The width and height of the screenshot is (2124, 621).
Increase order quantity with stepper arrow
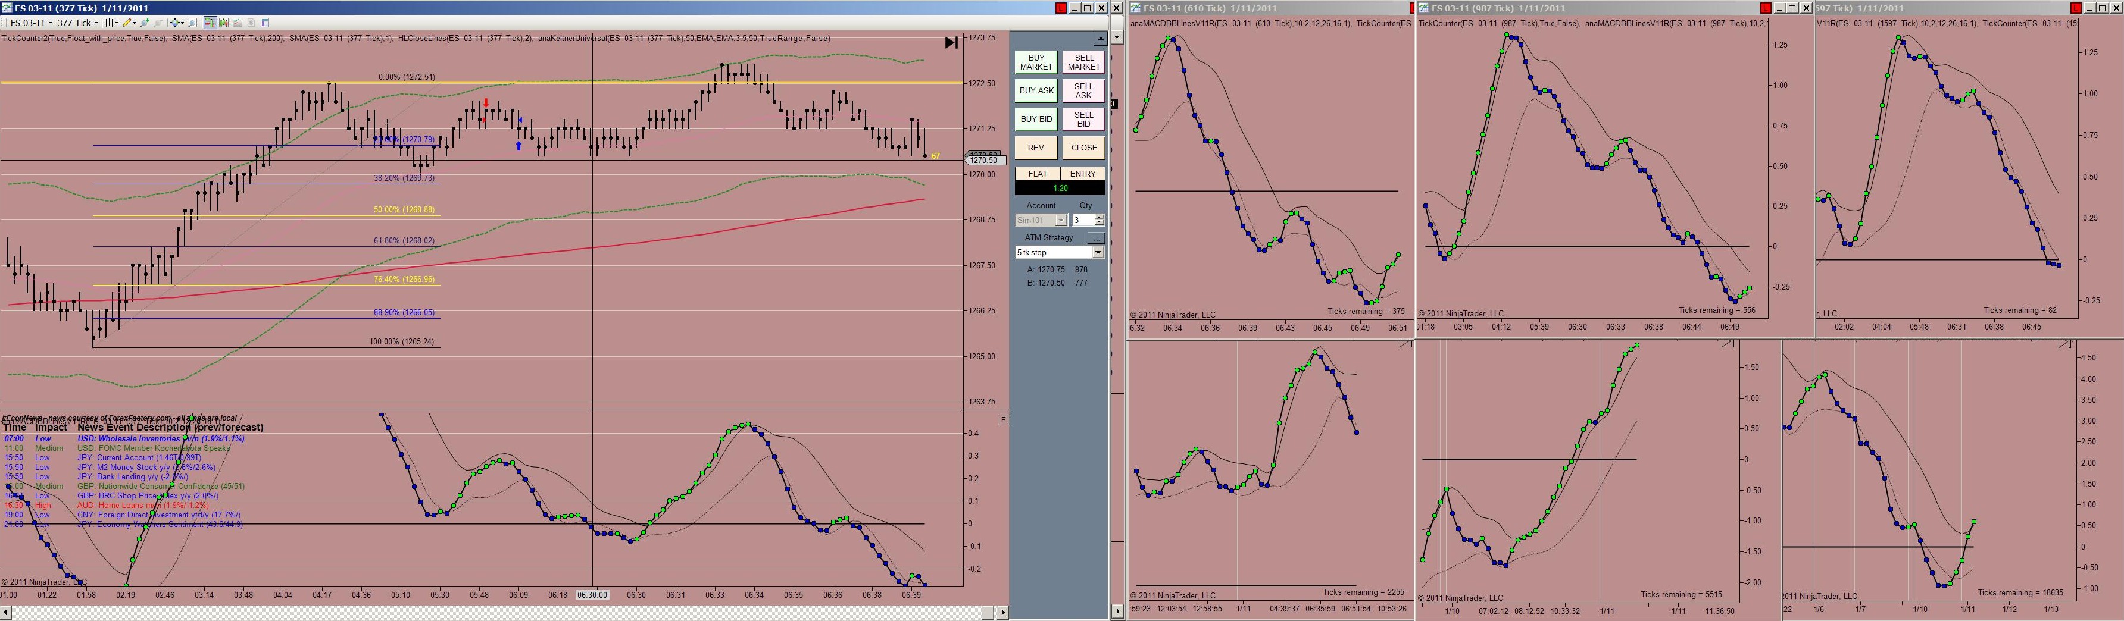pos(1099,218)
